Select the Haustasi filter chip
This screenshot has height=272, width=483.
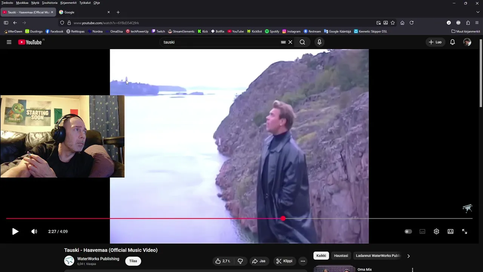pos(341,256)
